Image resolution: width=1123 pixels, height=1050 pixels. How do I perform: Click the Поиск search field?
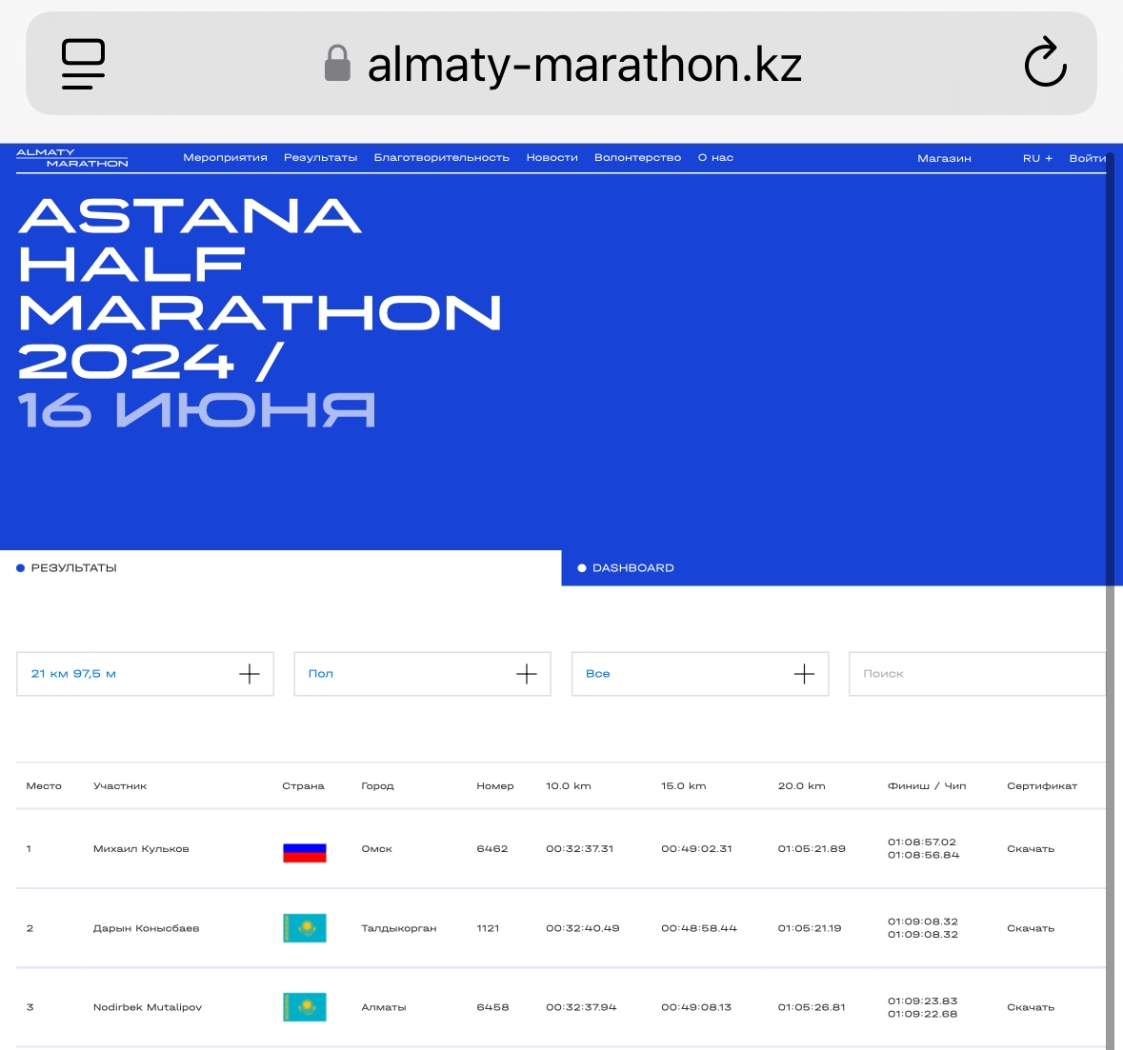point(976,674)
